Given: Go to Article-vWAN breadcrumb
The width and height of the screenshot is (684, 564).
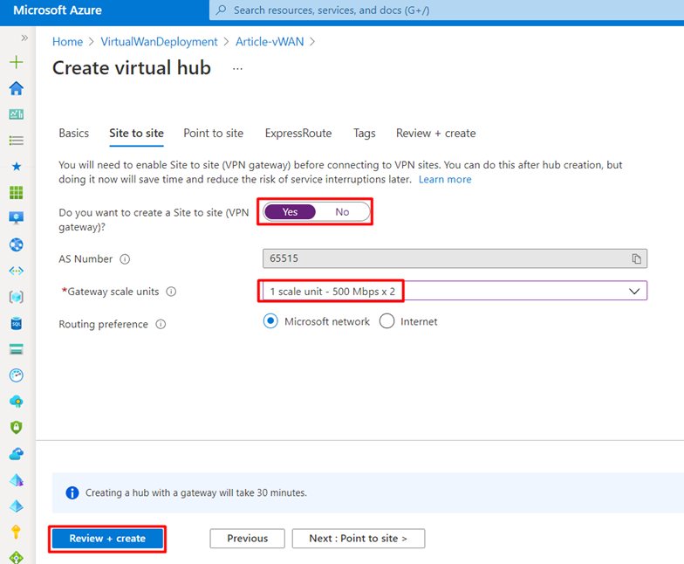Looking at the screenshot, I should click(270, 42).
